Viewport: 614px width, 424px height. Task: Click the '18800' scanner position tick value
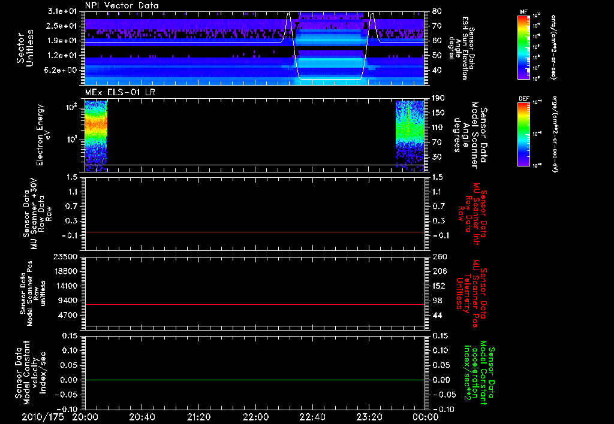tap(66, 271)
